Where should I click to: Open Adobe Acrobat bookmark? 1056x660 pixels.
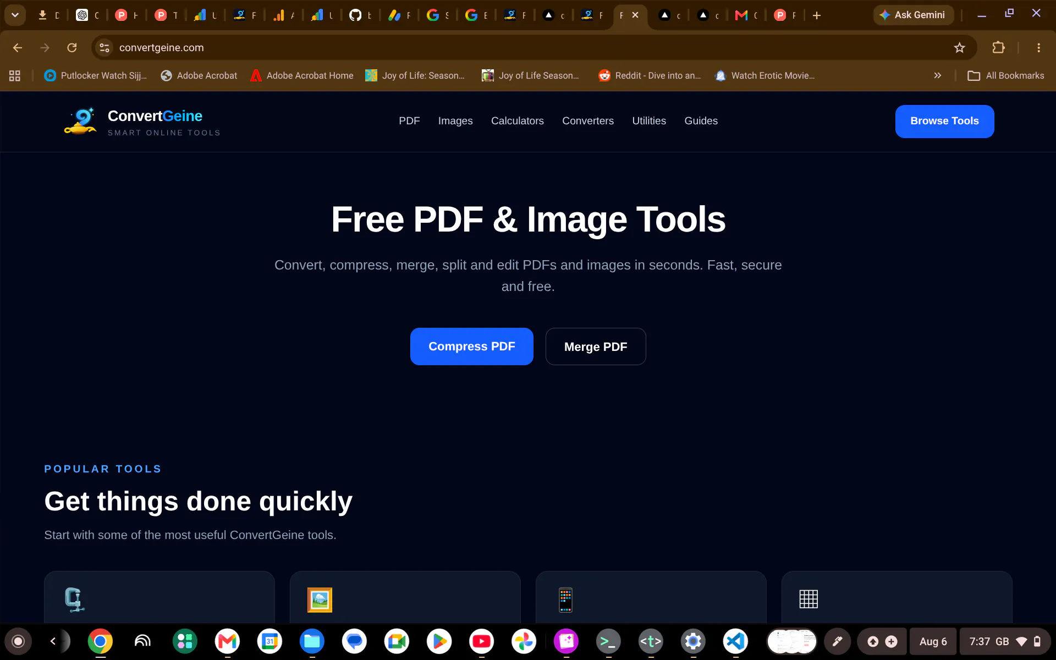199,76
